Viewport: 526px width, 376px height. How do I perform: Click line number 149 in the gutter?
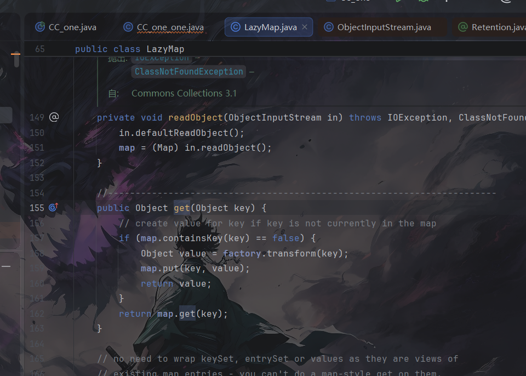click(37, 117)
